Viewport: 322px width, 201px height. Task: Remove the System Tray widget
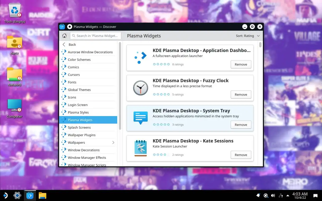pos(241,125)
